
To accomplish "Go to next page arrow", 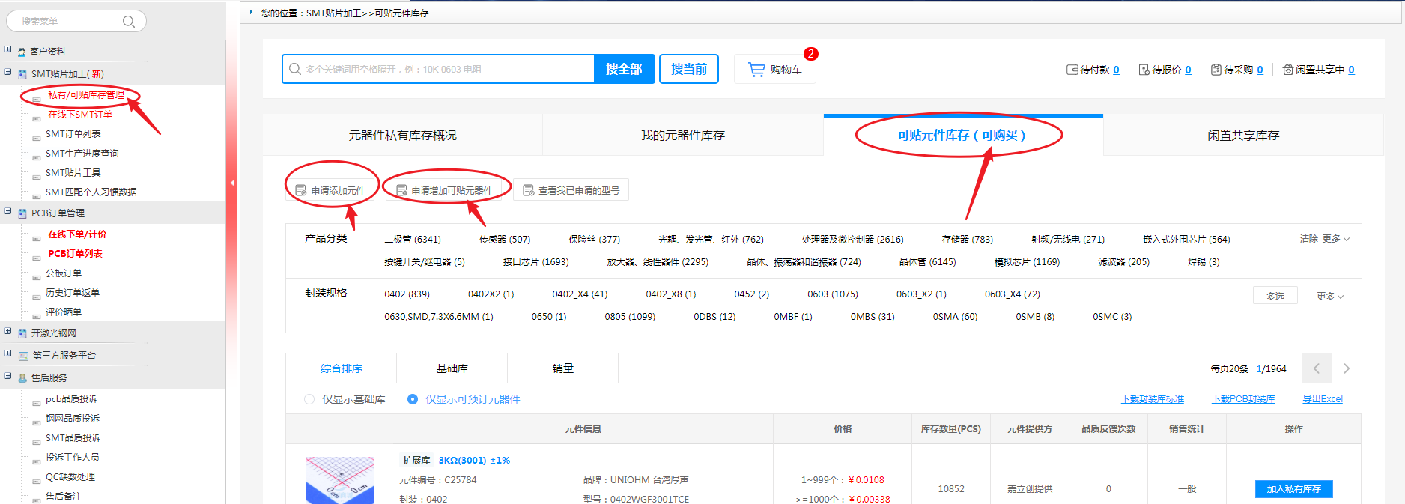I will tap(1346, 368).
